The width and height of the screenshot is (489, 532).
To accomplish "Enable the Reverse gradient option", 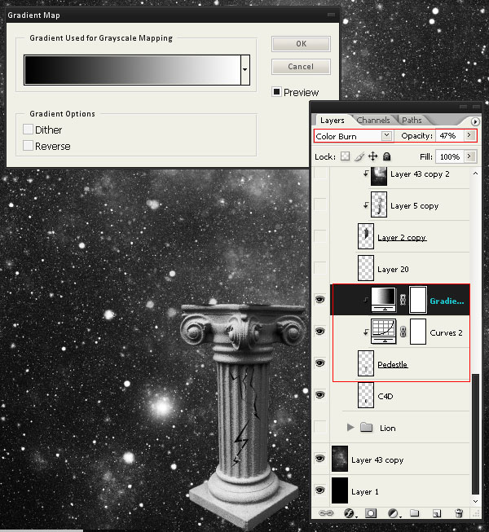I will point(28,146).
